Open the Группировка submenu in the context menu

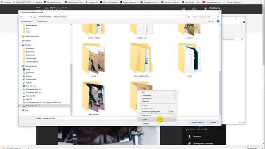point(157,99)
